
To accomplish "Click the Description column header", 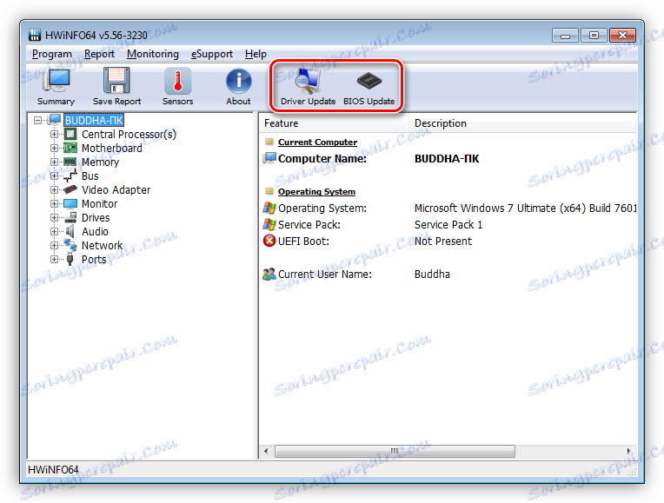I will (x=522, y=123).
